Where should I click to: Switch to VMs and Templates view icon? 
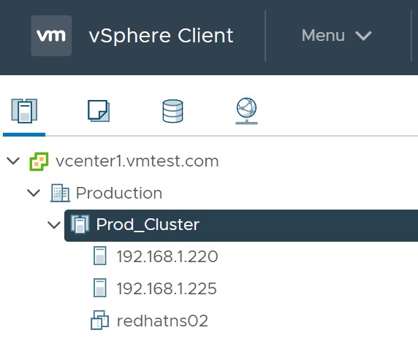click(x=99, y=111)
